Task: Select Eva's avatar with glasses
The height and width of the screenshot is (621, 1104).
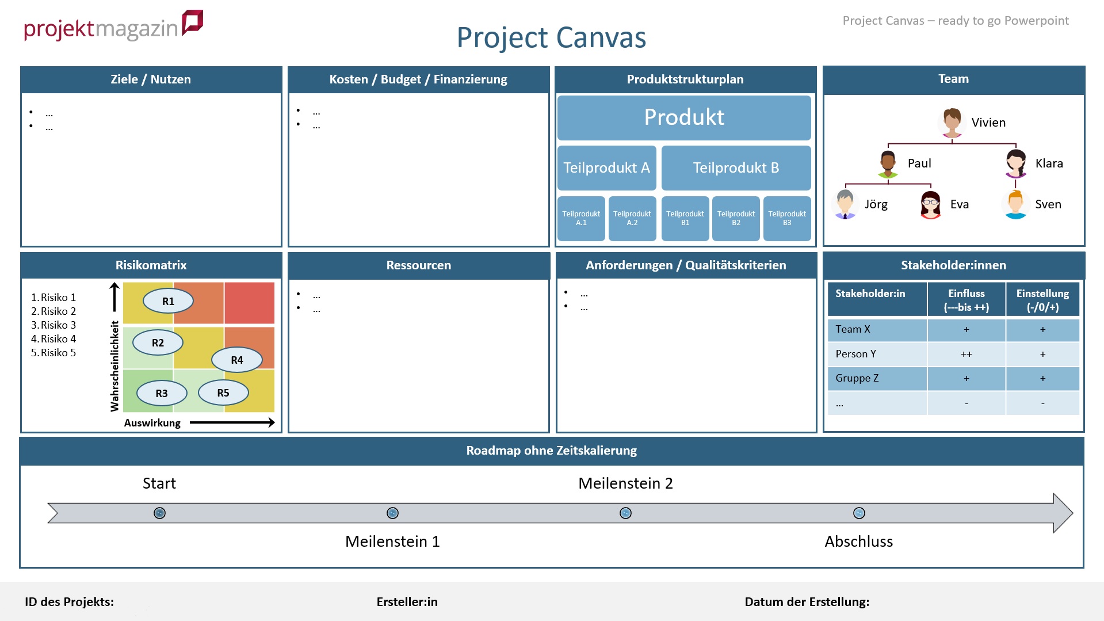Action: pos(930,205)
